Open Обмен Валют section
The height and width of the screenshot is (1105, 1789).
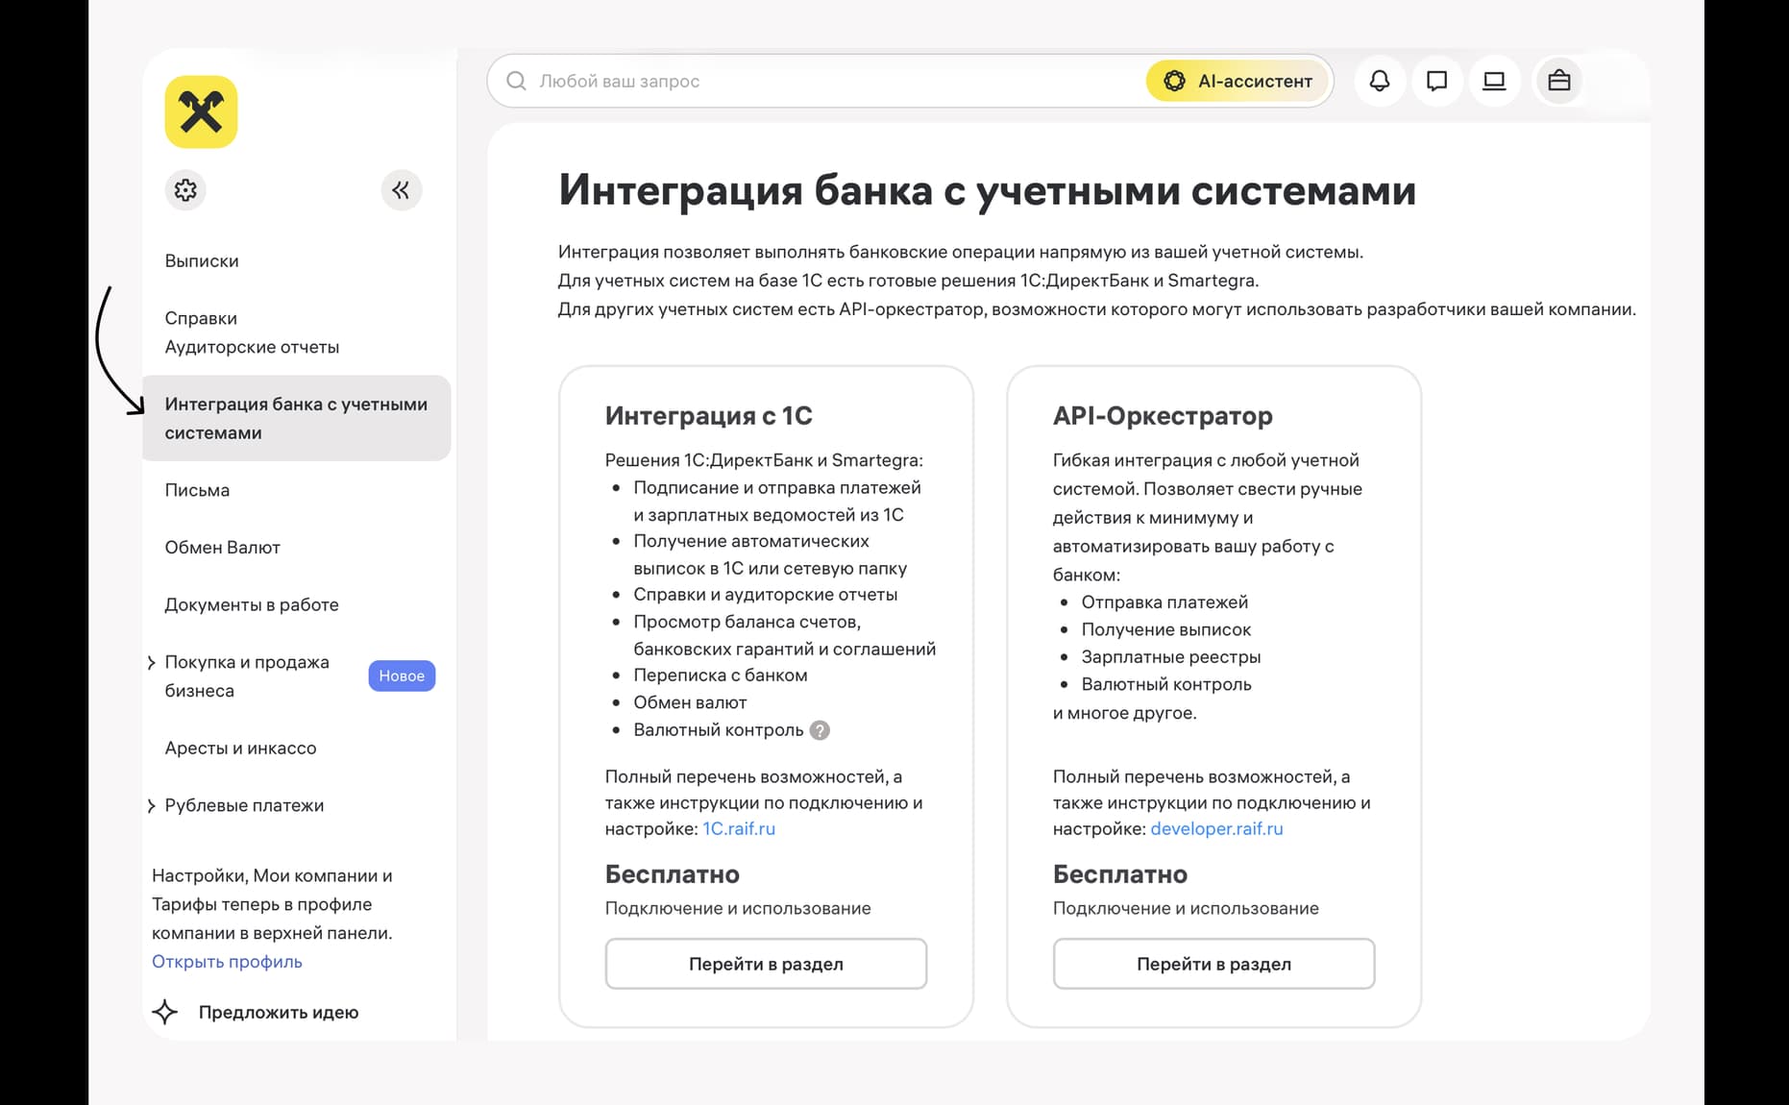[222, 548]
